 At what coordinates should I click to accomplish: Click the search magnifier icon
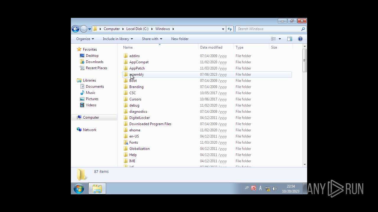click(303, 29)
